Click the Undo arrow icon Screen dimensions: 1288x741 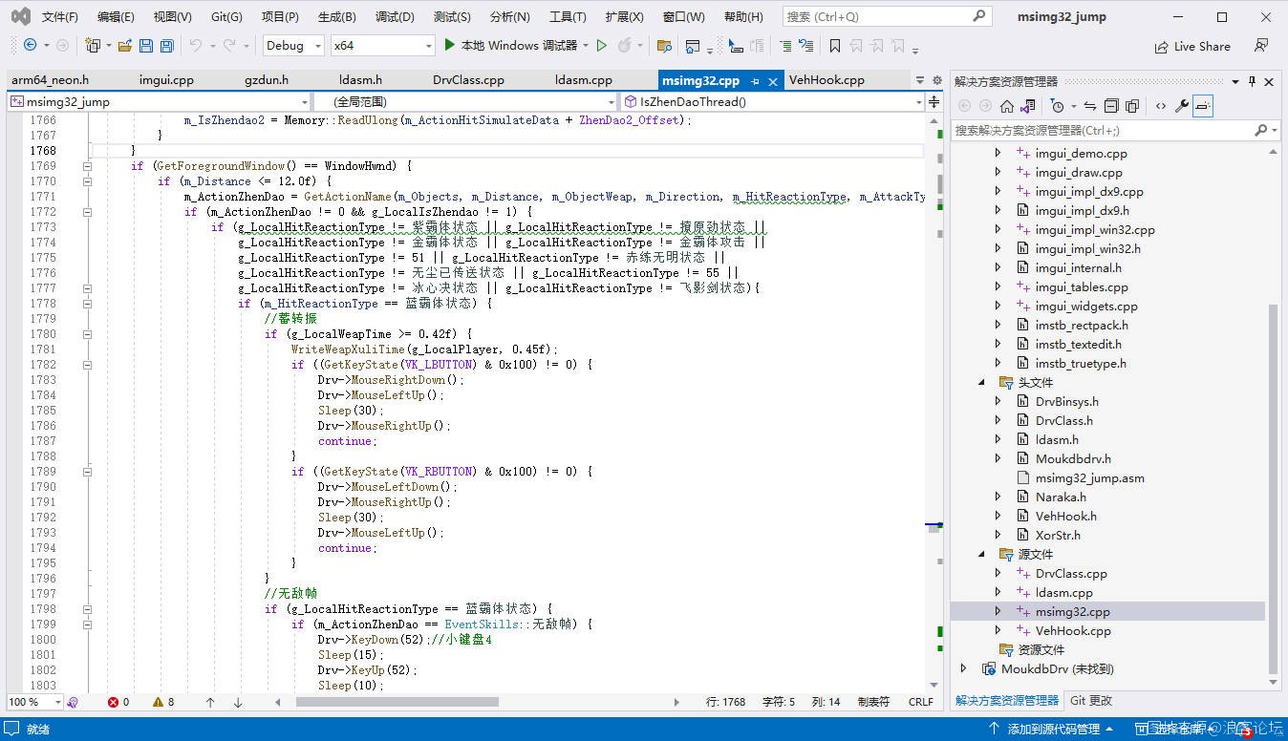tap(195, 45)
